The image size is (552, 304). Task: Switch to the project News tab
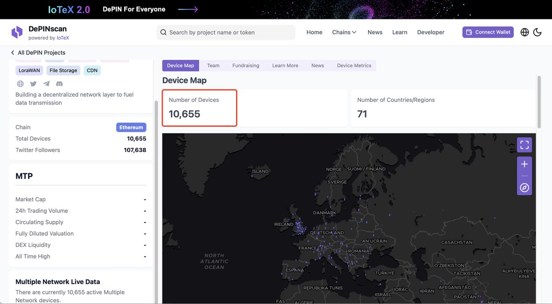pyautogui.click(x=317, y=65)
